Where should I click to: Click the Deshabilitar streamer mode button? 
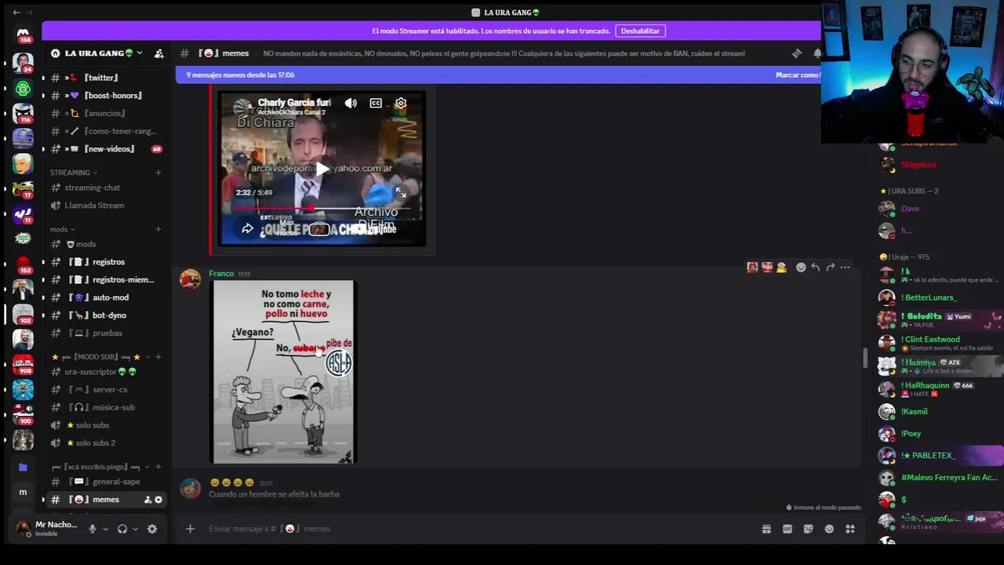[640, 31]
